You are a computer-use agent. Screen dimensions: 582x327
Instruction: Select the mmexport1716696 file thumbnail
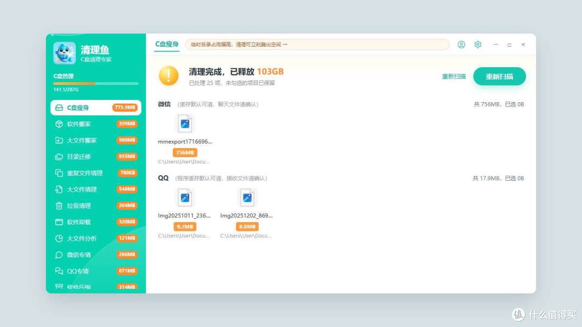[185, 124]
